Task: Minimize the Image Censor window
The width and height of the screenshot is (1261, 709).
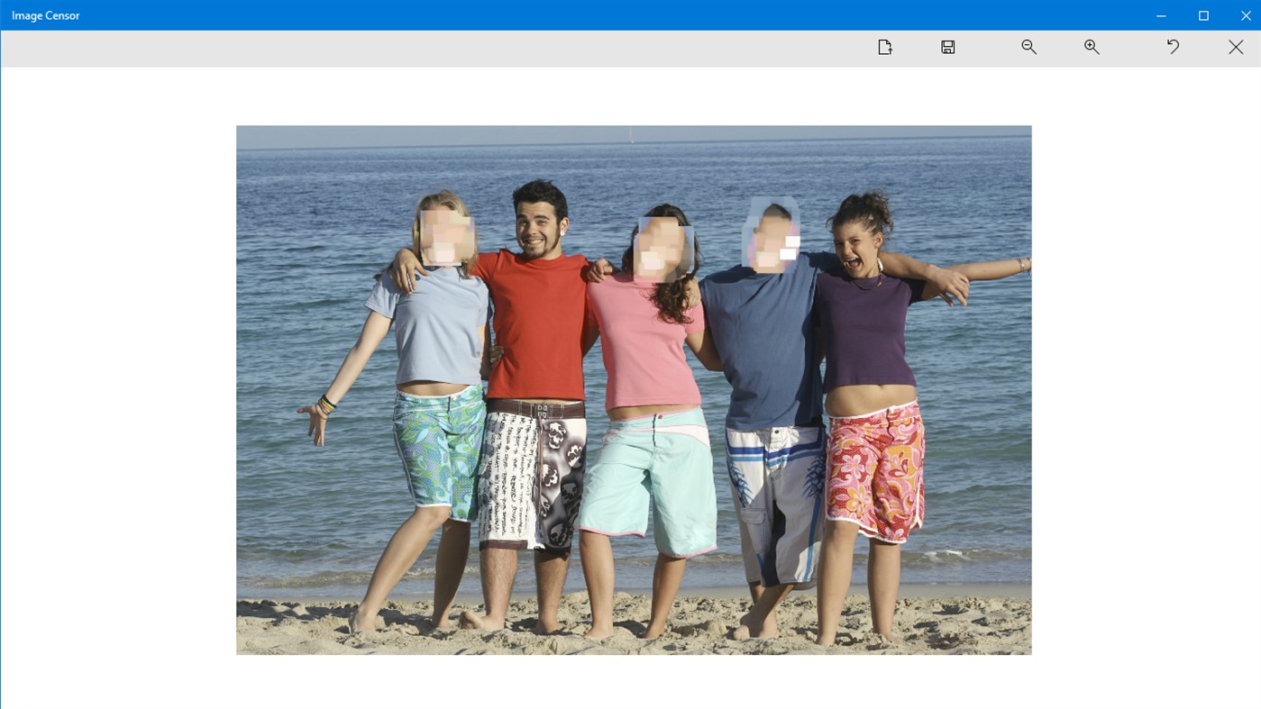Action: [1160, 15]
